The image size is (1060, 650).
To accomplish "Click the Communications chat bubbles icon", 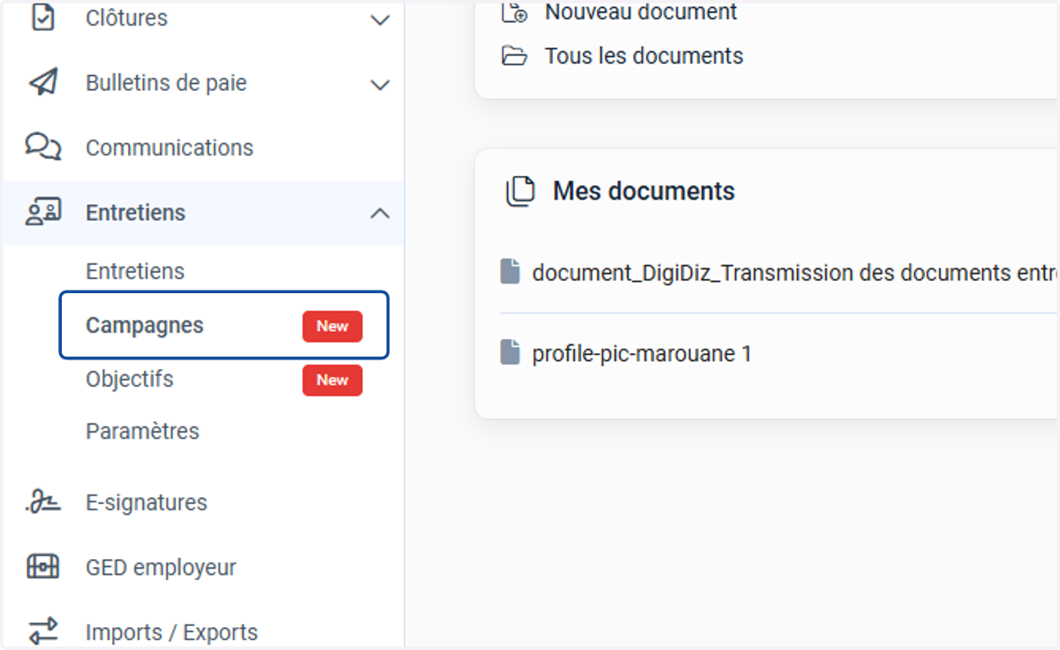I will (43, 147).
